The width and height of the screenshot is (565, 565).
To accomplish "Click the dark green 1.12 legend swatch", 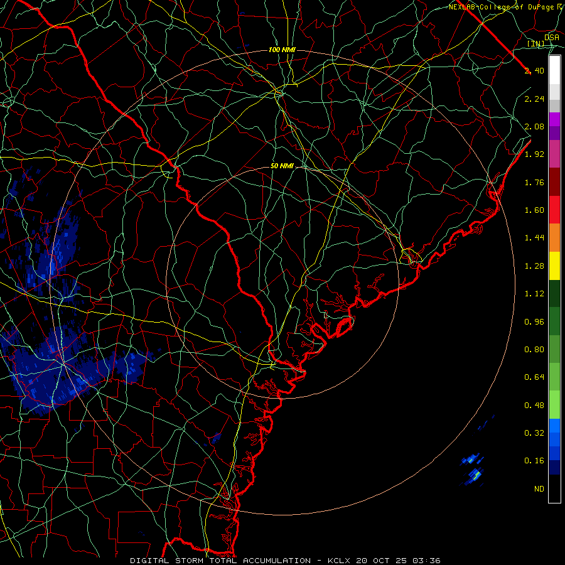I will (x=554, y=293).
